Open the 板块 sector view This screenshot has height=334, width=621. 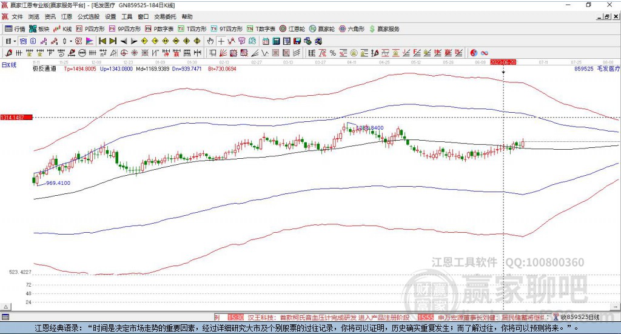[39, 29]
